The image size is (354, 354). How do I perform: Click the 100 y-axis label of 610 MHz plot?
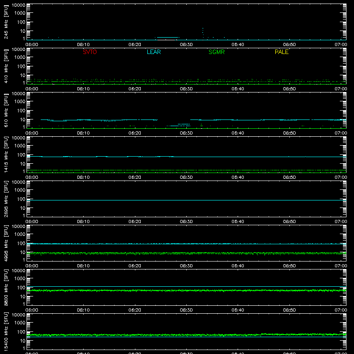click(x=21, y=111)
